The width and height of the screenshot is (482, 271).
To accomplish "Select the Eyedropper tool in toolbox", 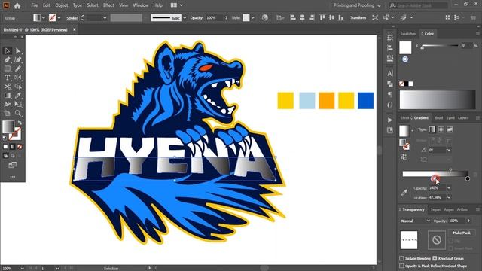I will pos(18,96).
